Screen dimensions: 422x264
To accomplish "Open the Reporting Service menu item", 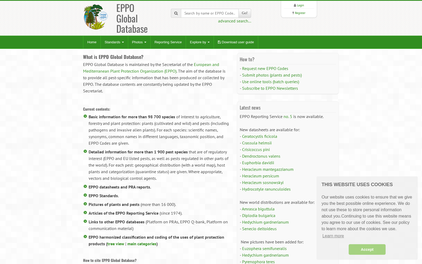I will coord(168,42).
